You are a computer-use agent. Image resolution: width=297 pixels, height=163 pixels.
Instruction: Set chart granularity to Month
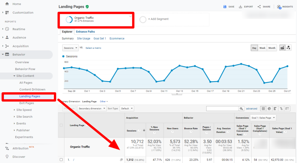272,48
